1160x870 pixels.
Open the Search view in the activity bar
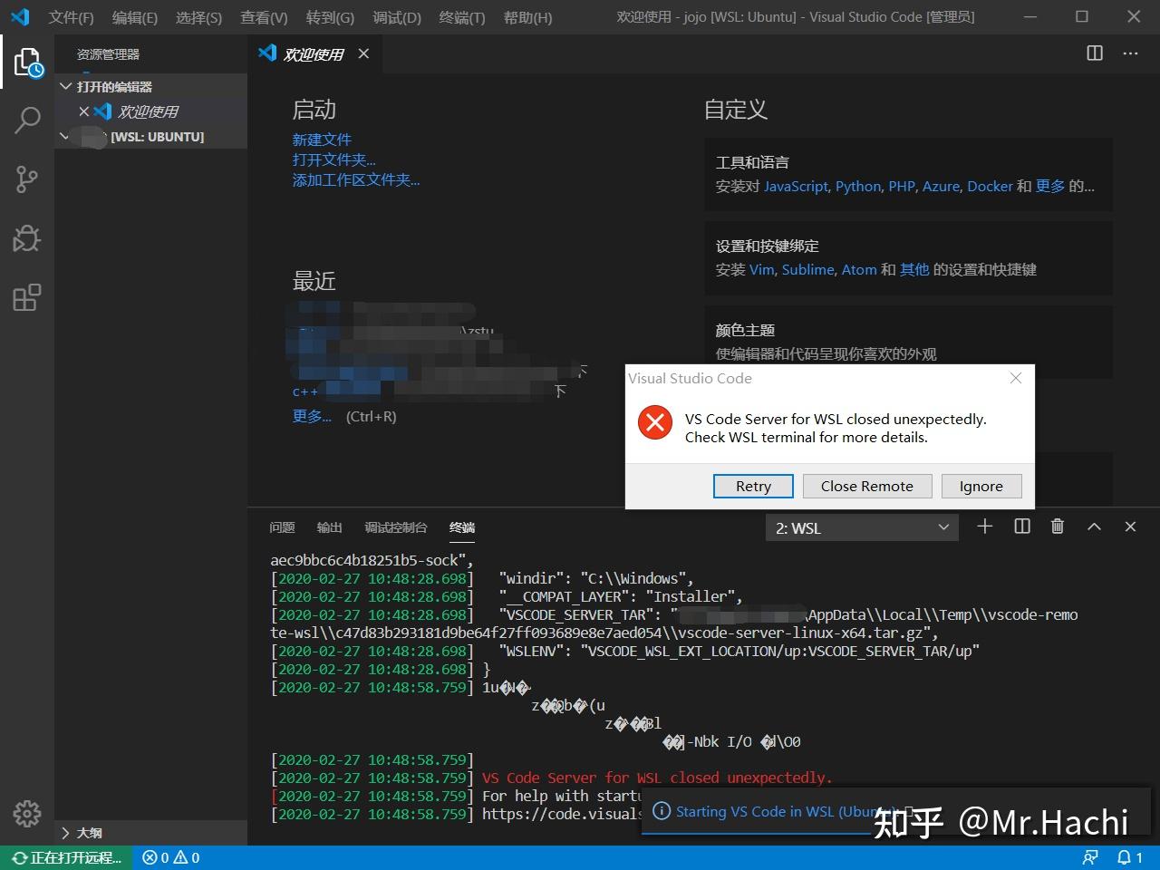27,120
